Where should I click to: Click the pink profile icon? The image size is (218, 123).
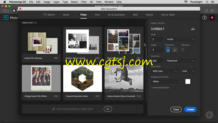click(212, 18)
